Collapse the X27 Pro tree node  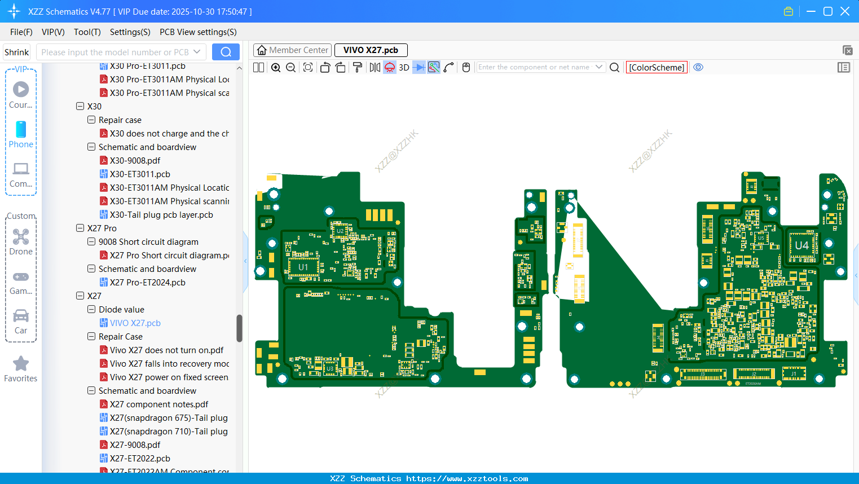(80, 228)
